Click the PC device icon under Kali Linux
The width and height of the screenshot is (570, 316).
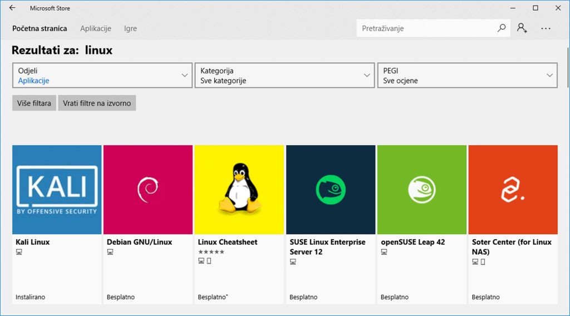[19, 251]
